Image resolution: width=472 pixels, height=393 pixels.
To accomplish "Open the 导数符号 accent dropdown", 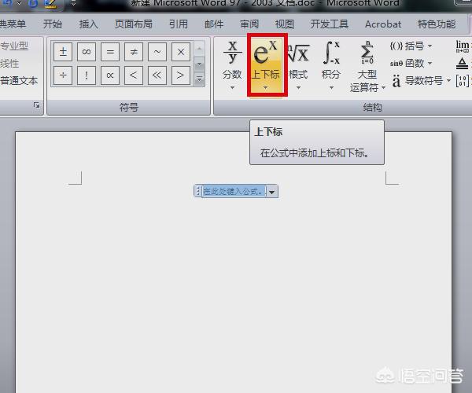I will pyautogui.click(x=422, y=81).
